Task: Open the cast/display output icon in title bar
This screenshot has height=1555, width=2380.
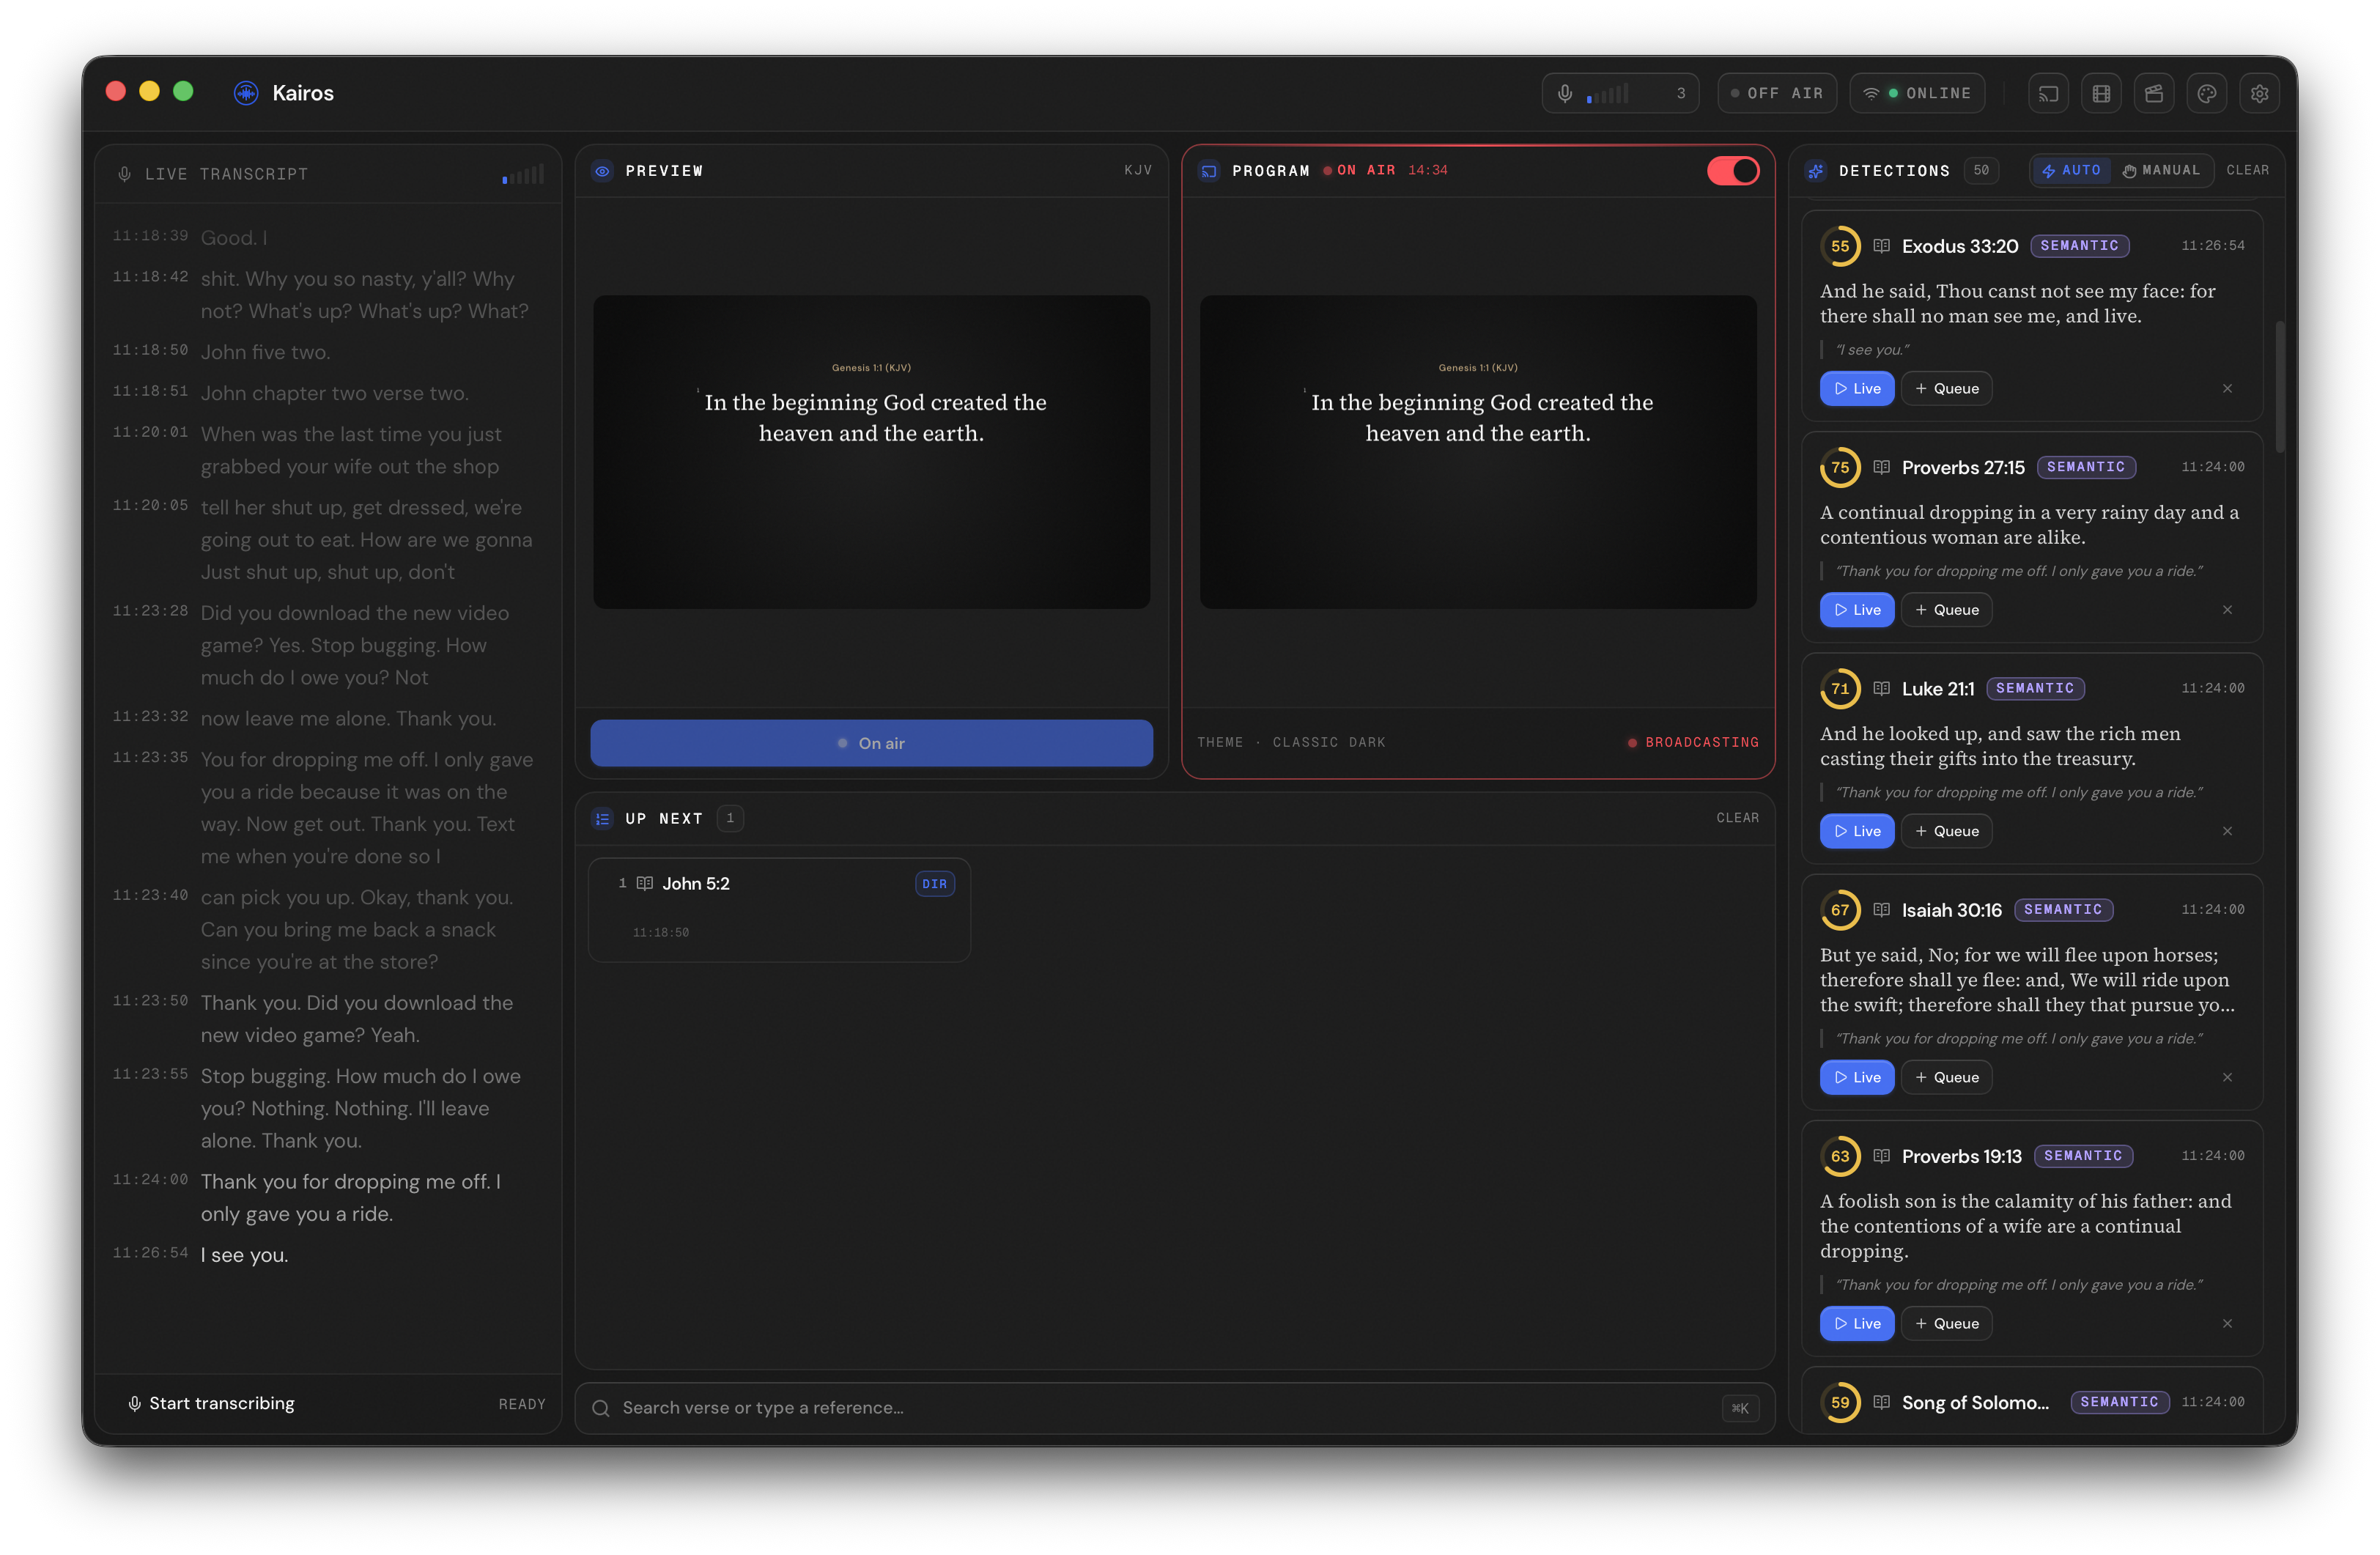Action: 2048,93
